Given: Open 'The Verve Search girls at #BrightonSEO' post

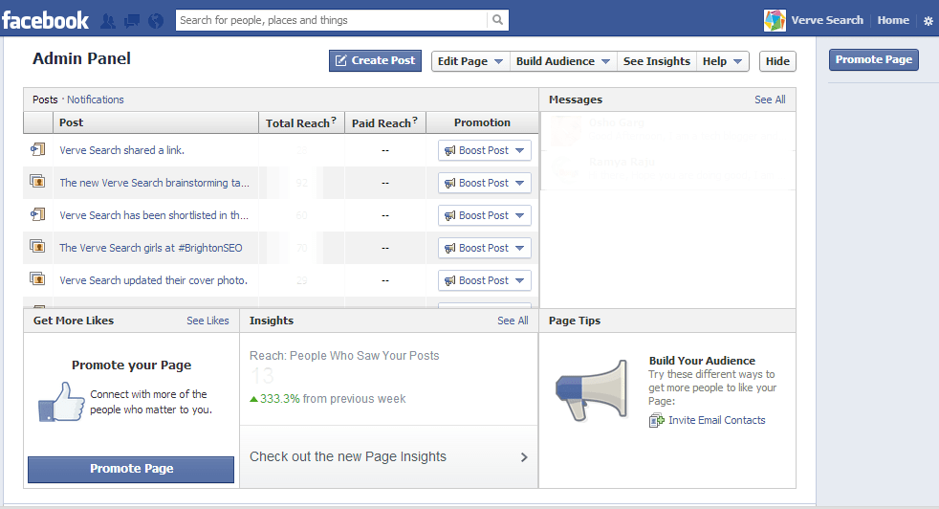Looking at the screenshot, I should pyautogui.click(x=151, y=248).
